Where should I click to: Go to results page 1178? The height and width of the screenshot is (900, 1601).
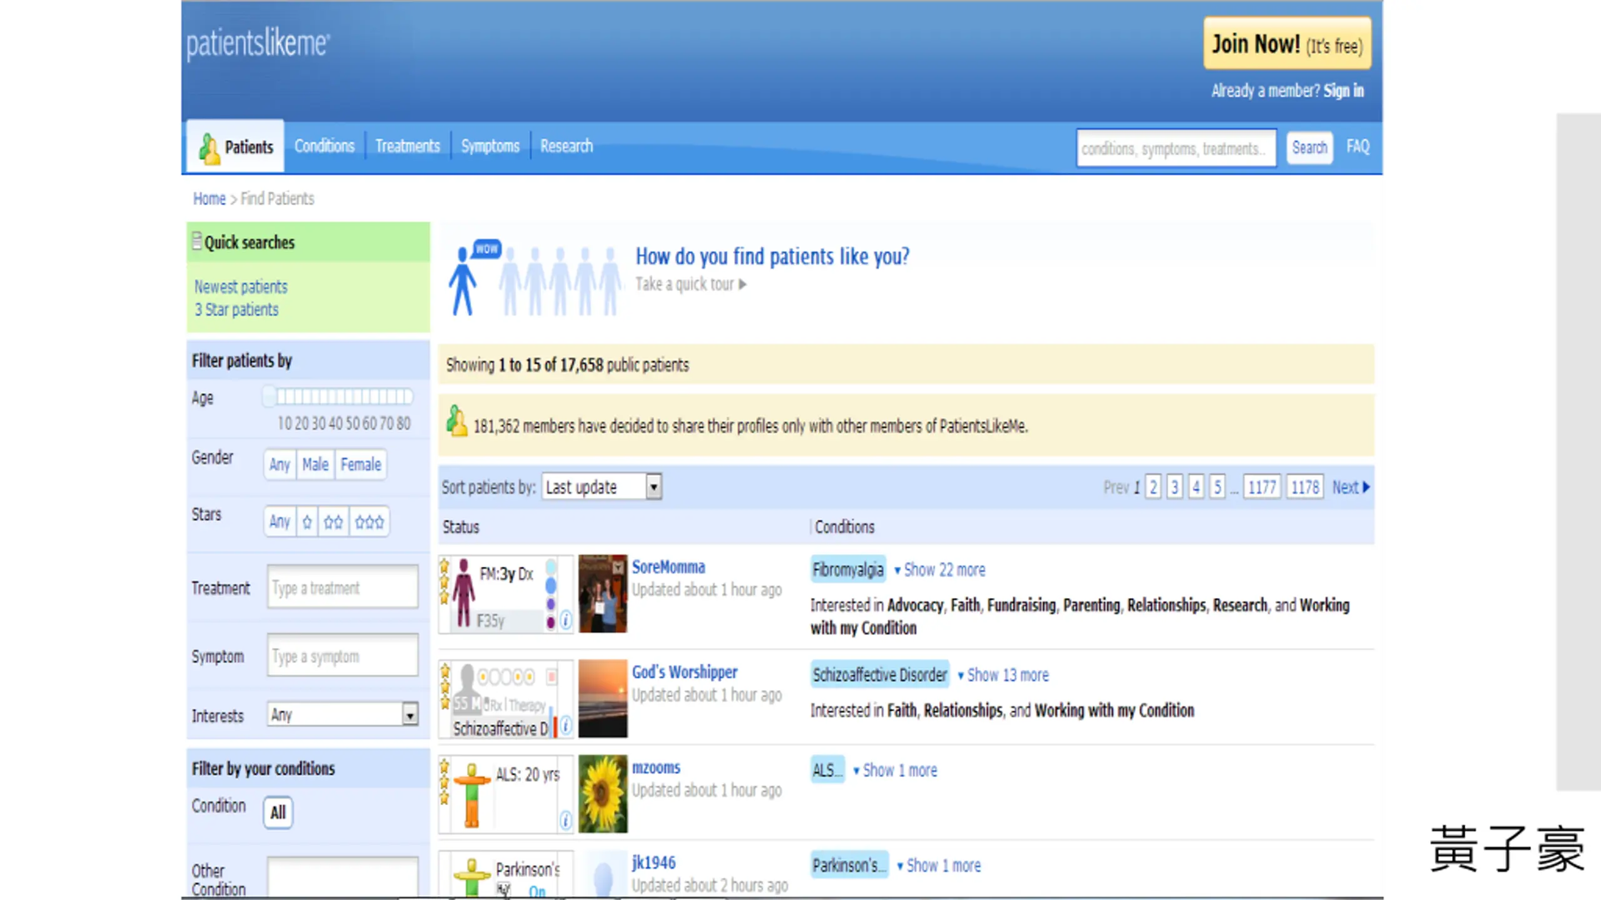click(1305, 487)
